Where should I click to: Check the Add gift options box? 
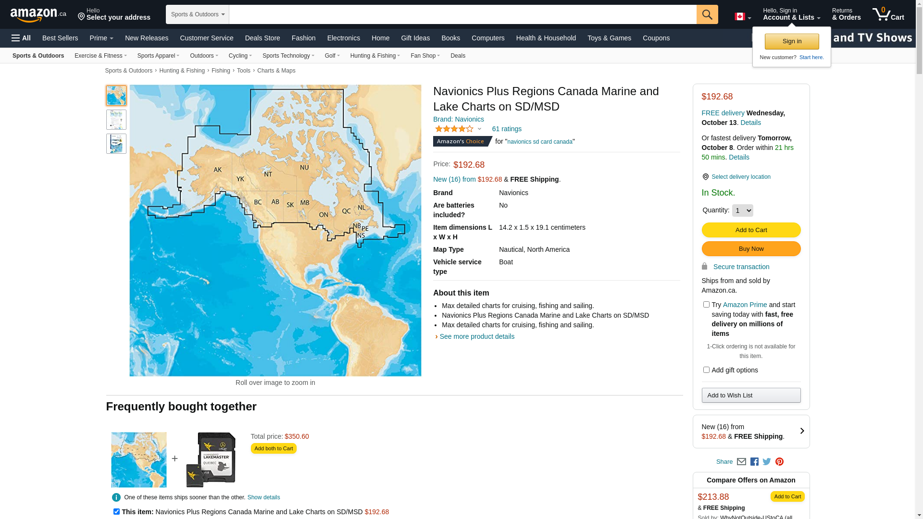[x=706, y=370]
